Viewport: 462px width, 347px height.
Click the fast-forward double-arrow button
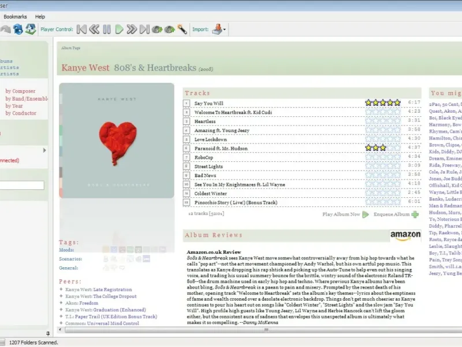tap(132, 29)
